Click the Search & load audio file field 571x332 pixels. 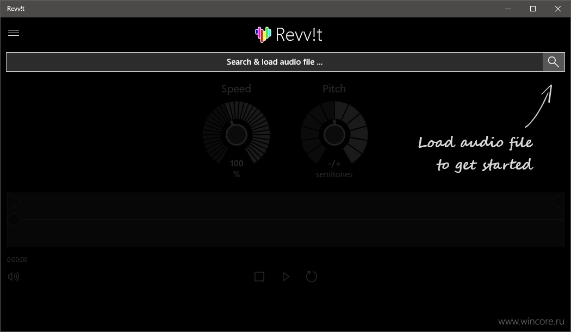click(x=275, y=62)
